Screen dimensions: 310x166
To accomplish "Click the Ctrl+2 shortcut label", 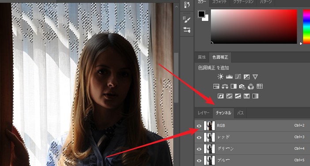I will pos(299,125).
